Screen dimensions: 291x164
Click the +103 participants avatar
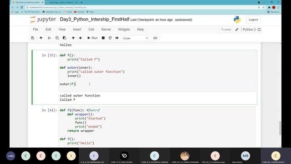11,156
